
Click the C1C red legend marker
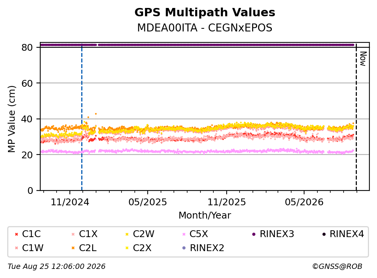pyautogui.click(x=16, y=234)
